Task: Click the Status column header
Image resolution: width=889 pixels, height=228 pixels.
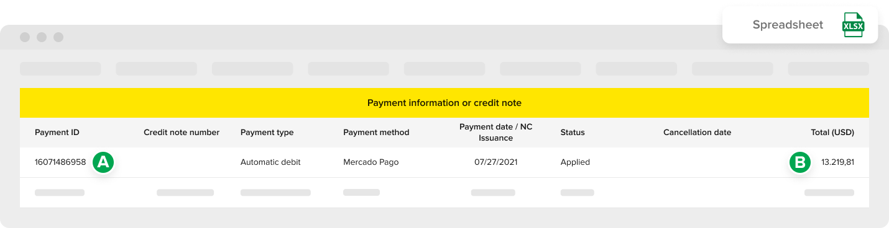Action: pyautogui.click(x=573, y=133)
